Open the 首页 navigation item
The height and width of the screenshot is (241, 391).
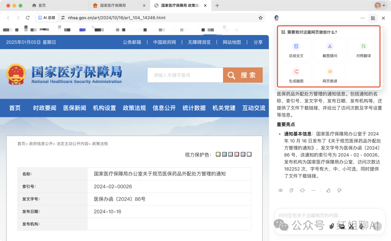click(x=15, y=108)
